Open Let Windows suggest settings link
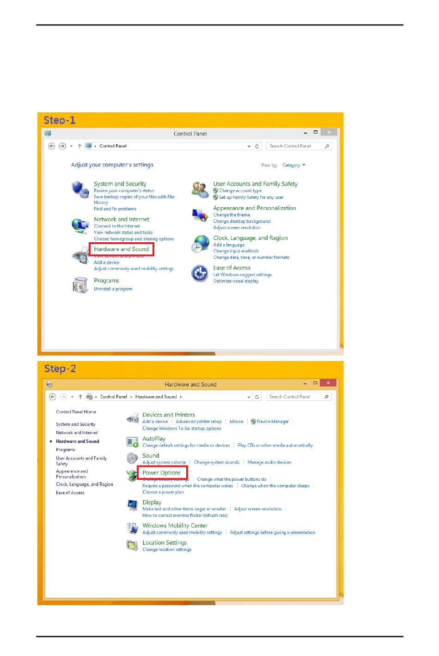Image resolution: width=439 pixels, height=656 pixels. [243, 275]
